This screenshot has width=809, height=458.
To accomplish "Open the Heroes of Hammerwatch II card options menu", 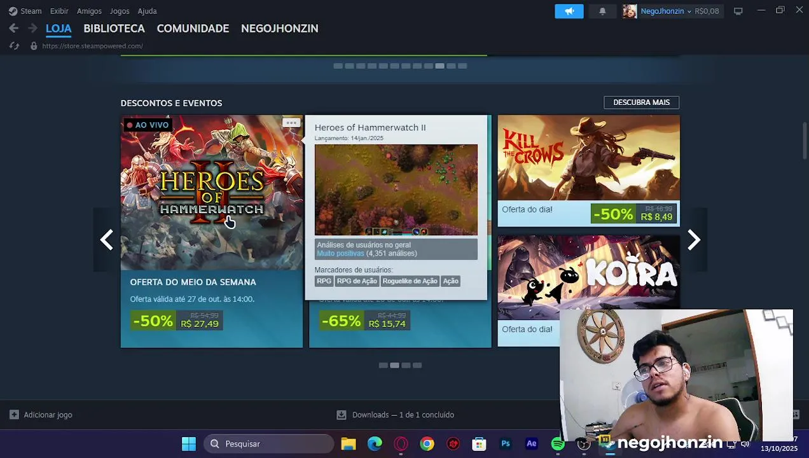I will pos(291,123).
